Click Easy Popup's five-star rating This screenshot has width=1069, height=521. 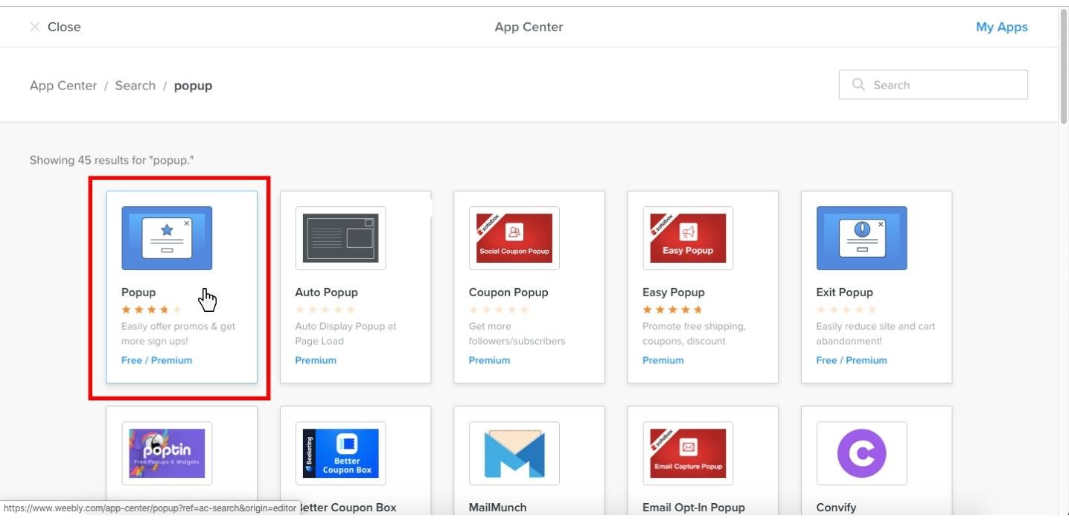[672, 310]
